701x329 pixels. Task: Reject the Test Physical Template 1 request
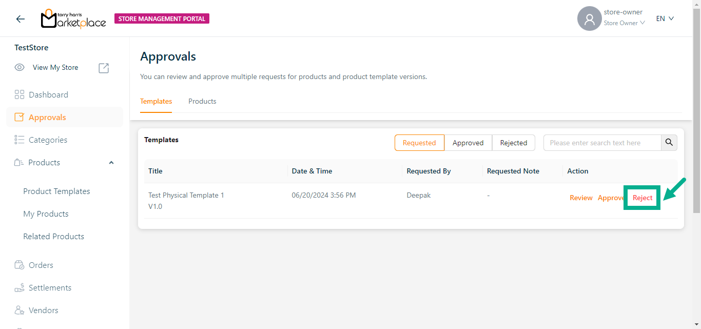642,198
